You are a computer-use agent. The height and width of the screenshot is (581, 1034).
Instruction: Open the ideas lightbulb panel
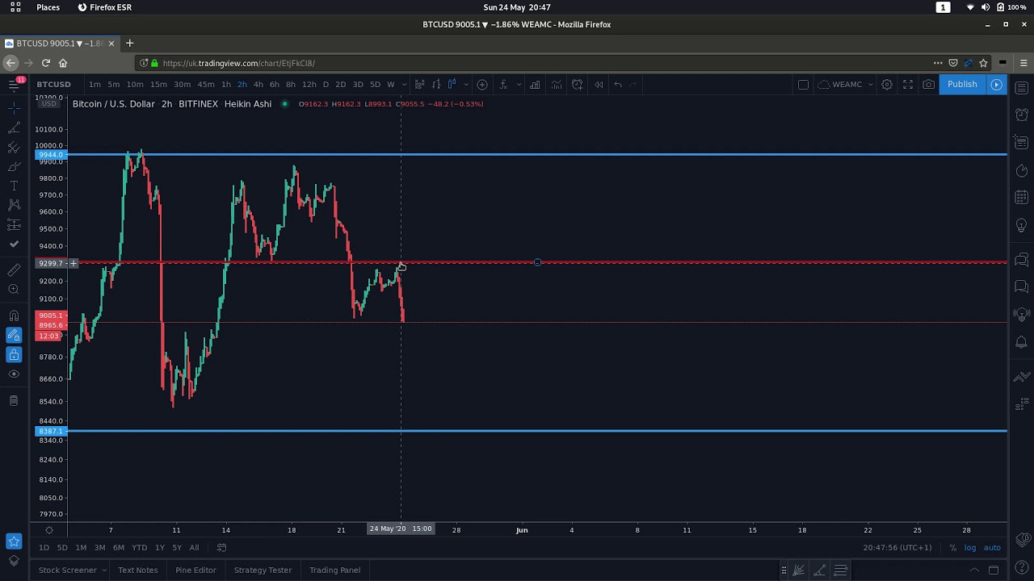pyautogui.click(x=1022, y=224)
